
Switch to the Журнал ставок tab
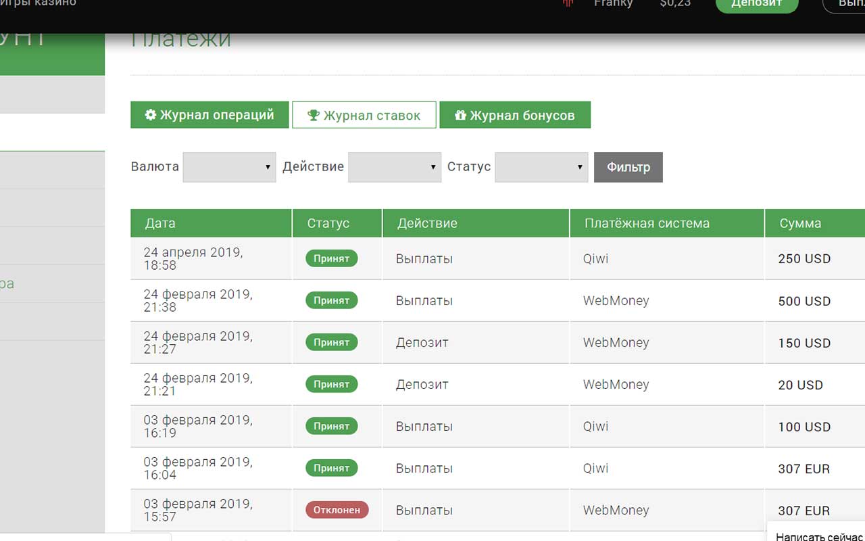click(364, 115)
